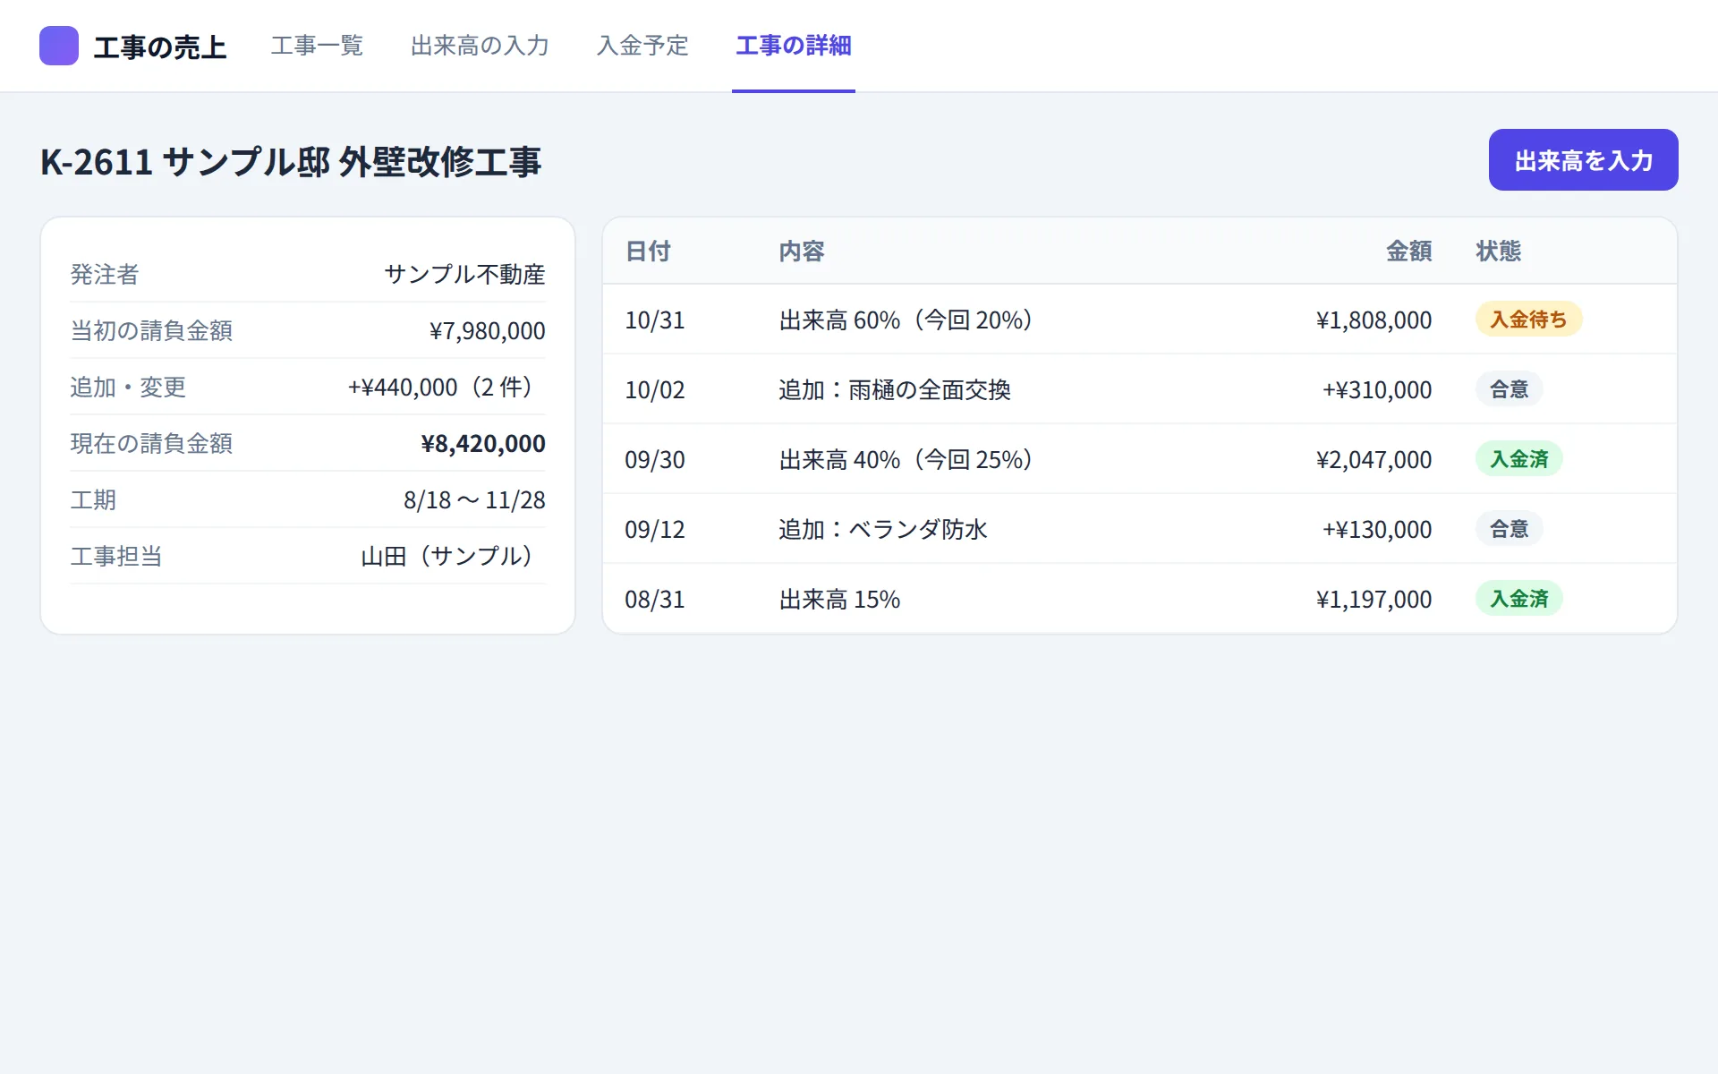Click the 09/30 date cell
The height and width of the screenshot is (1074, 1718).
[655, 459]
